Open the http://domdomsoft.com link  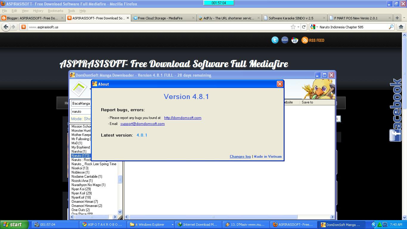[183, 118]
